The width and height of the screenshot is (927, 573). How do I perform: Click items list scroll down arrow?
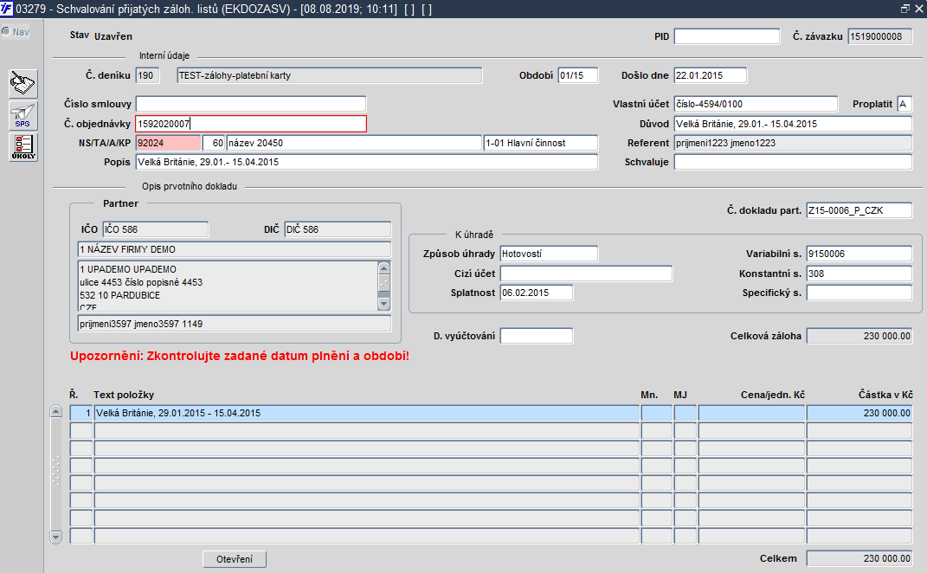56,537
